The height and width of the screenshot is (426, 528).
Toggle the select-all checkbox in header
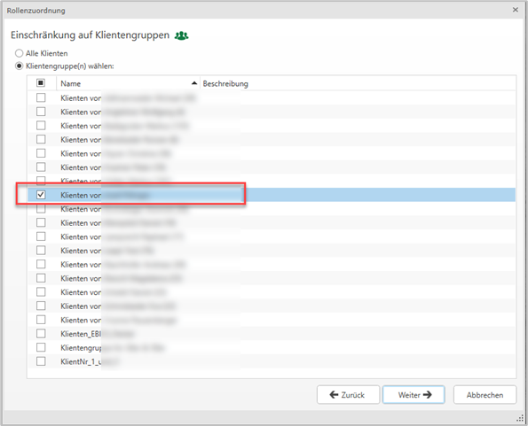[x=41, y=82]
